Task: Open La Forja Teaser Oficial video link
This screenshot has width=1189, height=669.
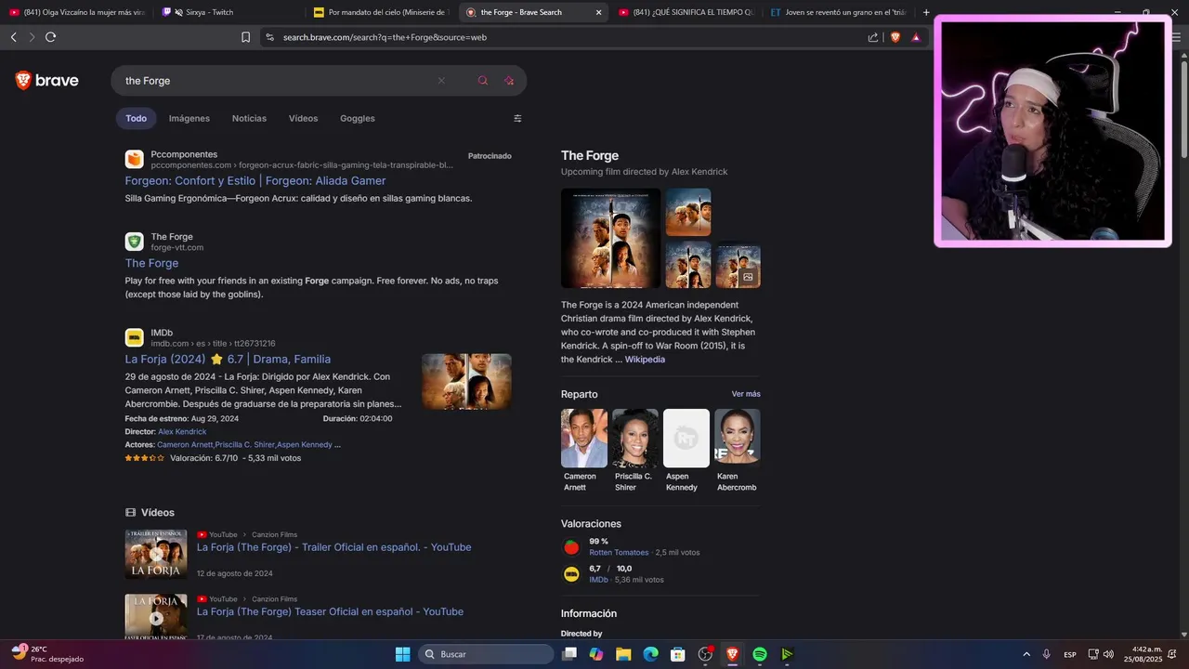Action: 330,611
